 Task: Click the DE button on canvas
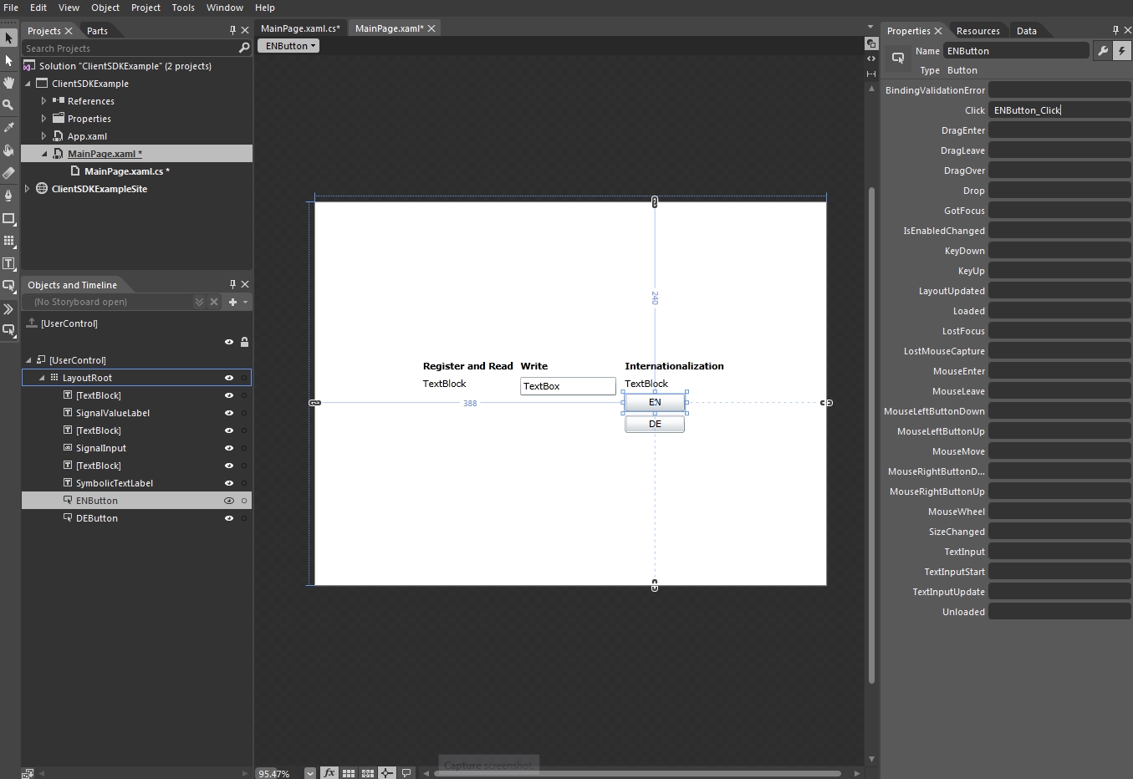pyautogui.click(x=655, y=424)
